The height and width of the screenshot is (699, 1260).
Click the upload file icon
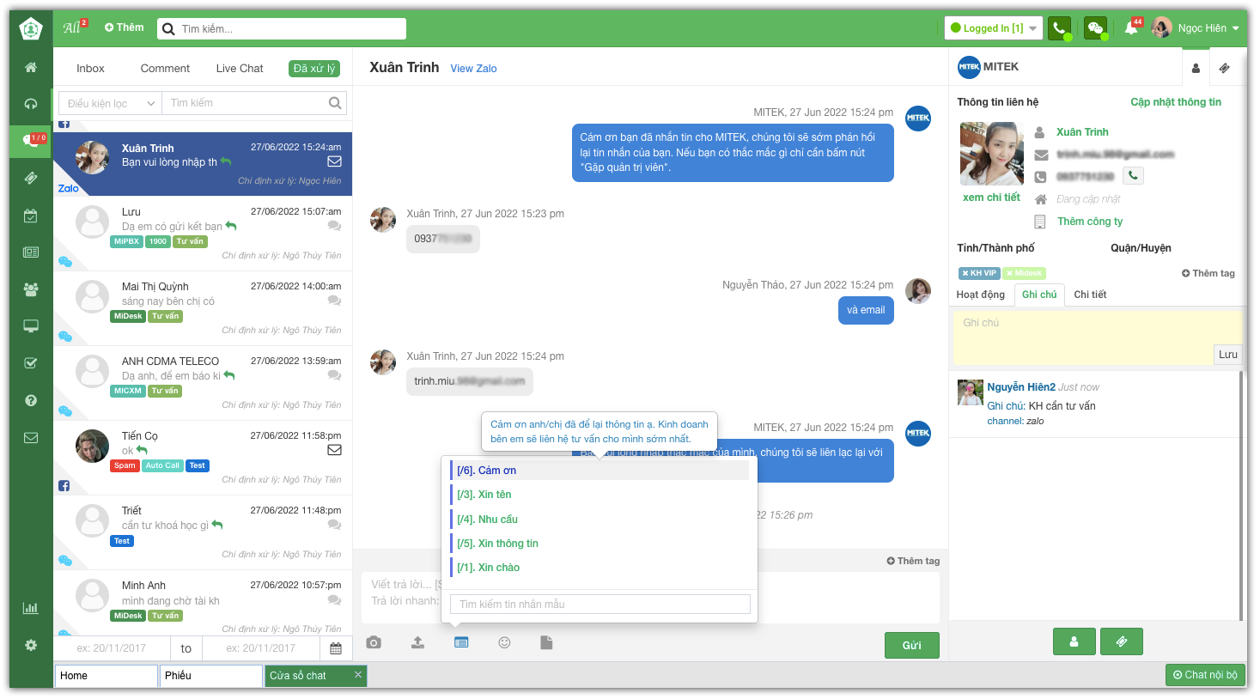(x=417, y=642)
